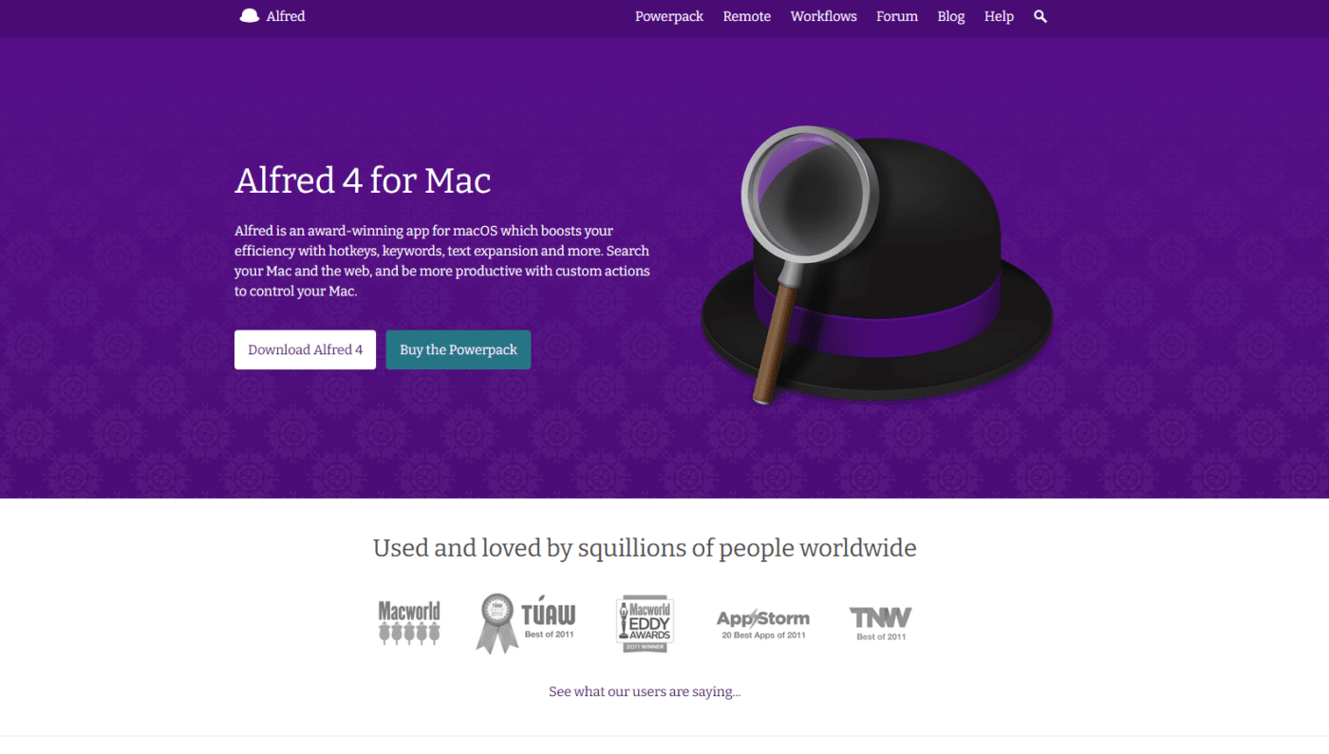Click the Used and loved by squillions heading

pos(645,548)
